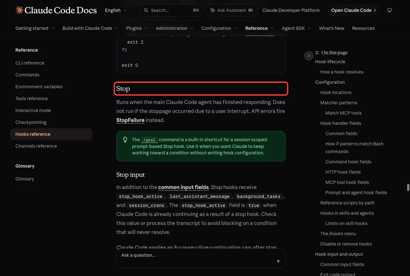Open Channels reference page
The height and width of the screenshot is (276, 410).
click(36, 146)
